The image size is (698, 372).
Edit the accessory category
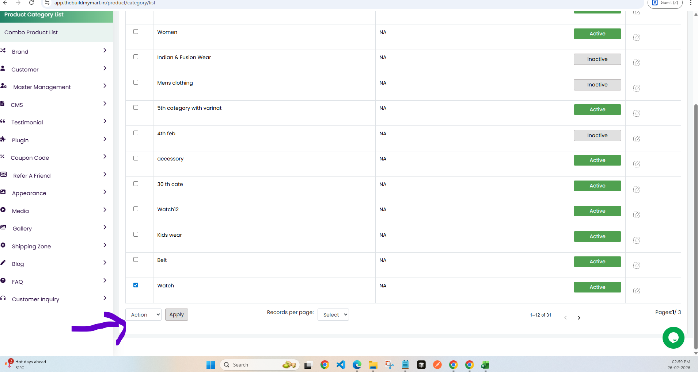(x=636, y=164)
